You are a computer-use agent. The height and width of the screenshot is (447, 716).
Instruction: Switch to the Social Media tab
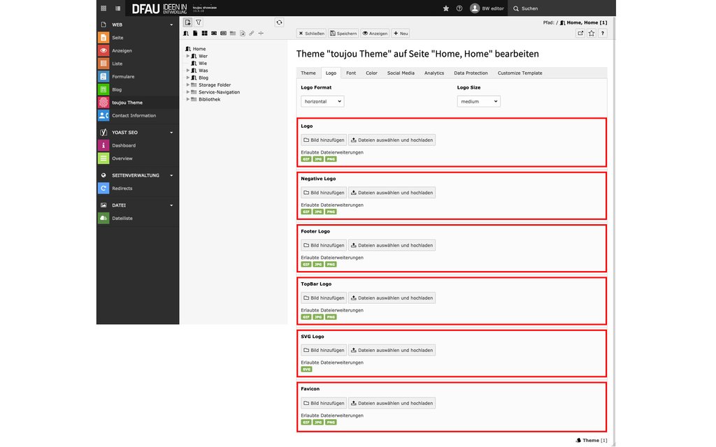401,73
